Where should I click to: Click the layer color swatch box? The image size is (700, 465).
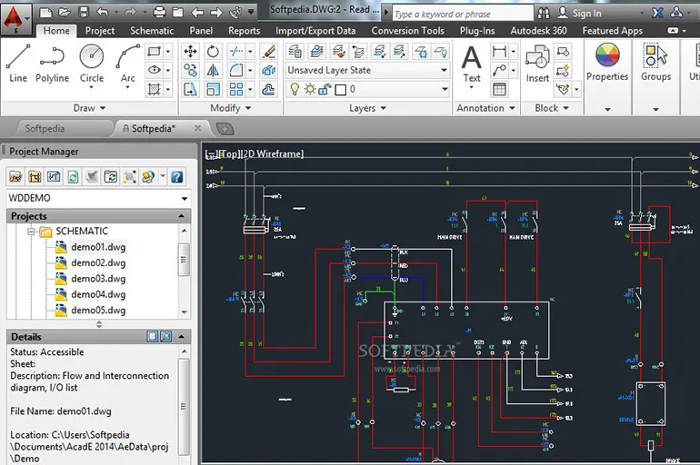pyautogui.click(x=341, y=90)
